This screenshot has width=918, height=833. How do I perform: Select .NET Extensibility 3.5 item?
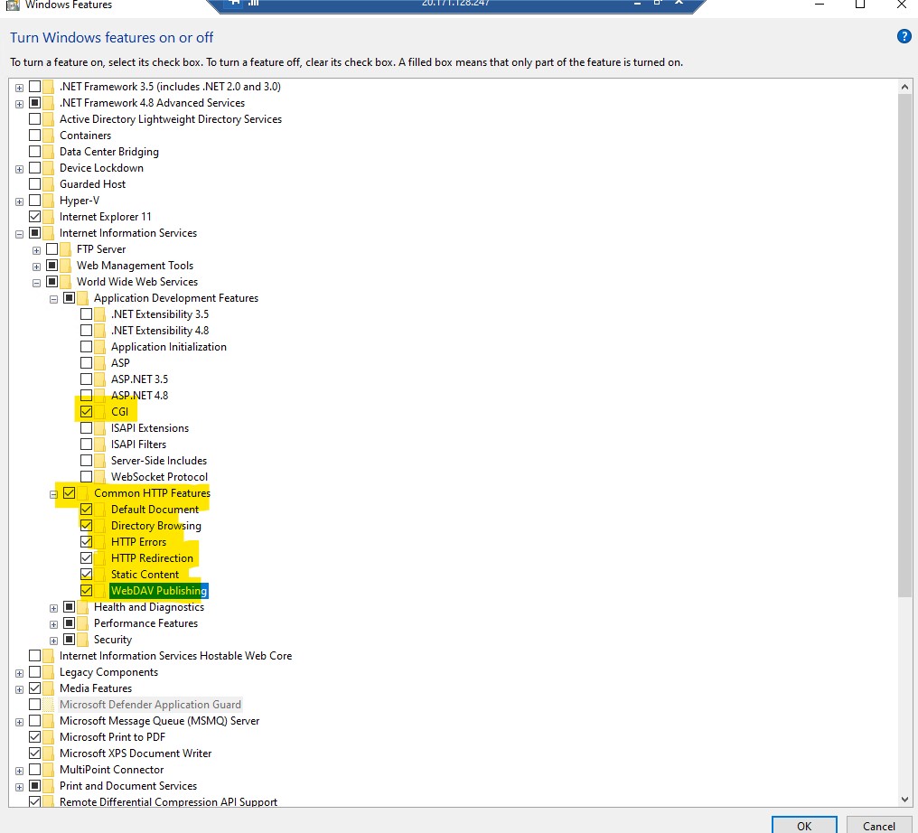point(160,314)
